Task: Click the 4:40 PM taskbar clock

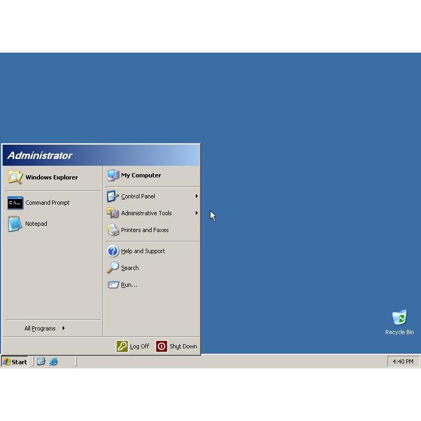Action: coord(403,362)
